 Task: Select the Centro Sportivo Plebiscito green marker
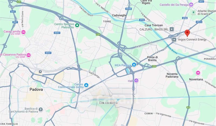[x=77, y=25]
